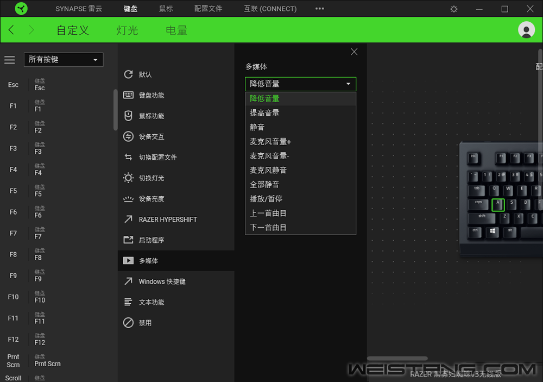Switch to the 键盘 top tab
The image size is (543, 382).
130,9
